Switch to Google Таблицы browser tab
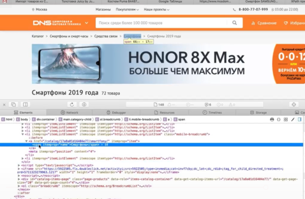The height and width of the screenshot is (199, 305). [170, 2]
